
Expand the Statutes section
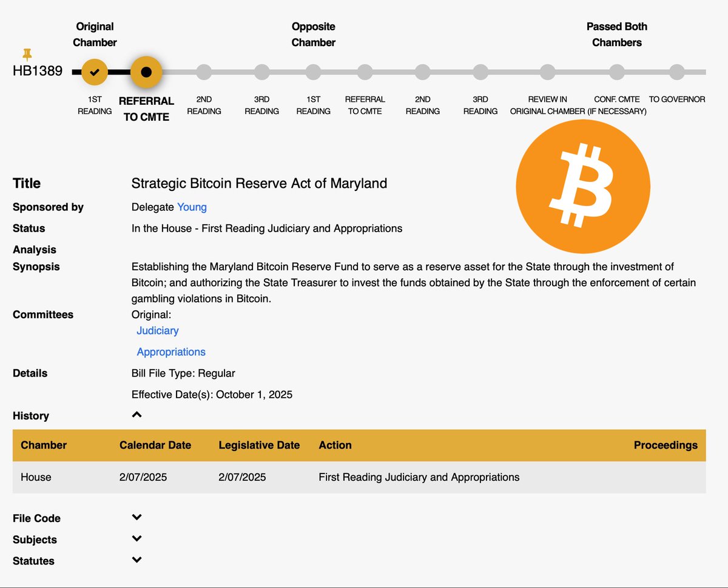tap(137, 560)
